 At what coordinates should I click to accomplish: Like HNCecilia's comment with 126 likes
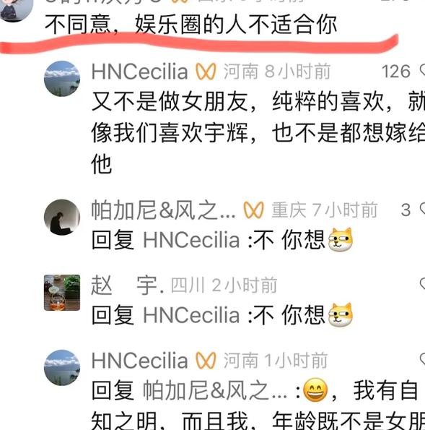pyautogui.click(x=422, y=72)
